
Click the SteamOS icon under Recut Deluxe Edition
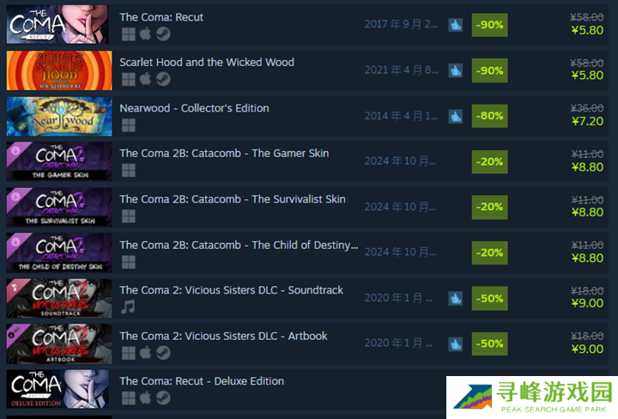point(163,398)
